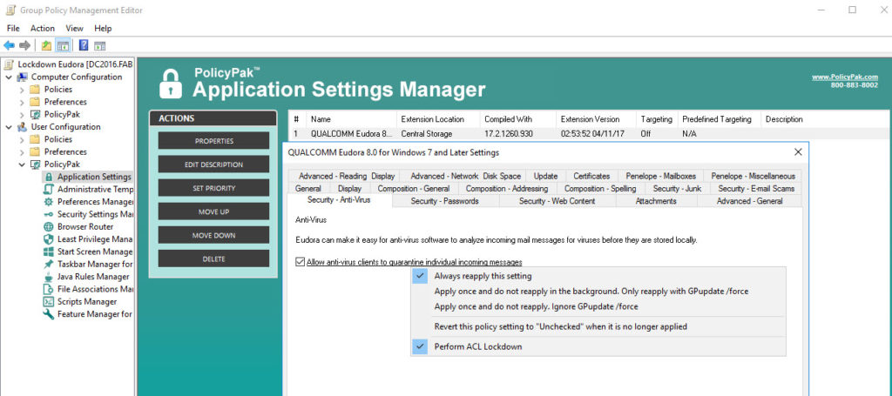The image size is (892, 396).
Task: Sort by Compiled With column header
Action: click(517, 119)
